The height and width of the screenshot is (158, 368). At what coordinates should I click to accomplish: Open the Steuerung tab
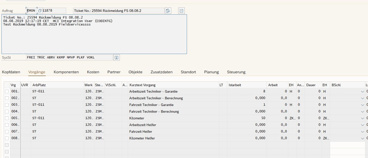point(236,72)
